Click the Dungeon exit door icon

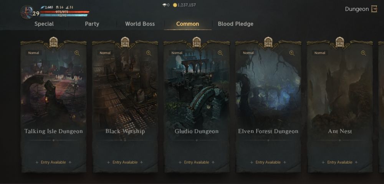374,9
